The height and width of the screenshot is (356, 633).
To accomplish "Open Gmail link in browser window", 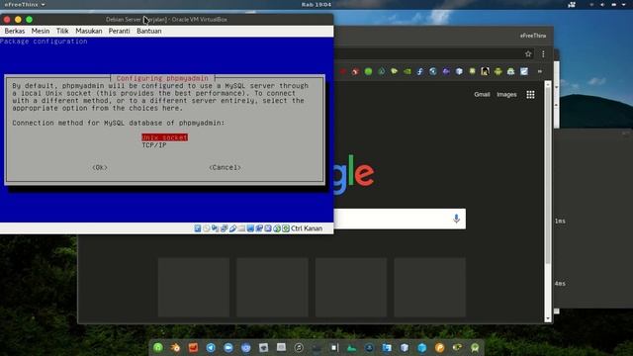I will coord(482,95).
